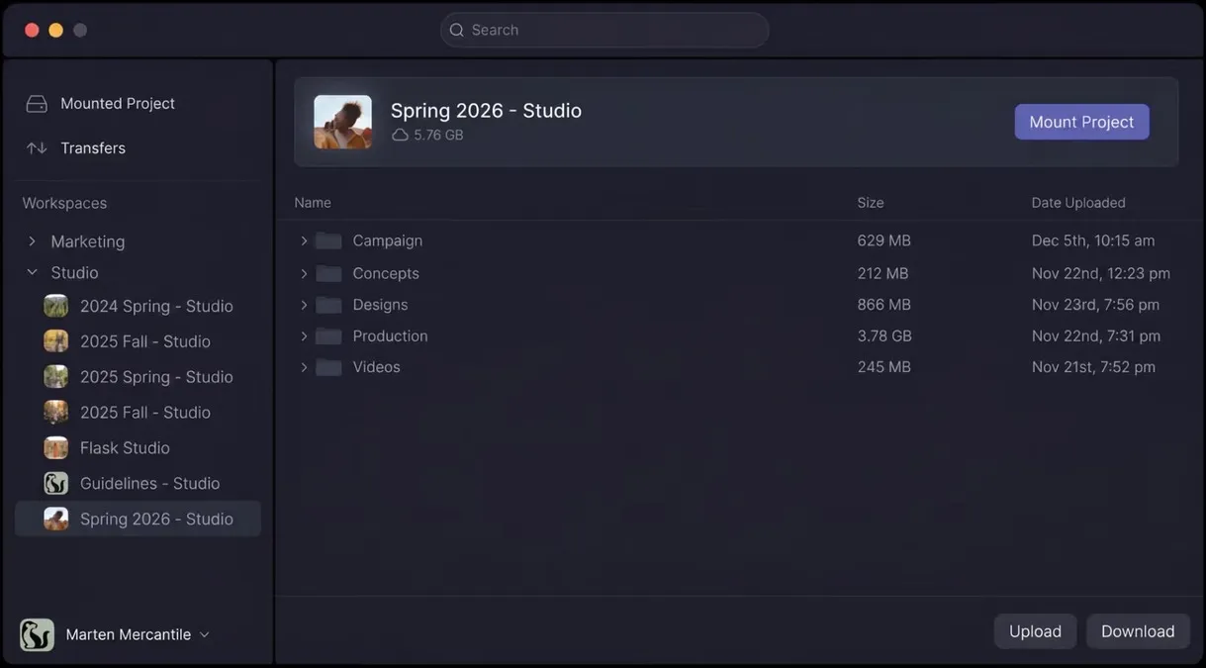The height and width of the screenshot is (668, 1206).
Task: Open the Transfers arrows icon
Action: click(37, 147)
